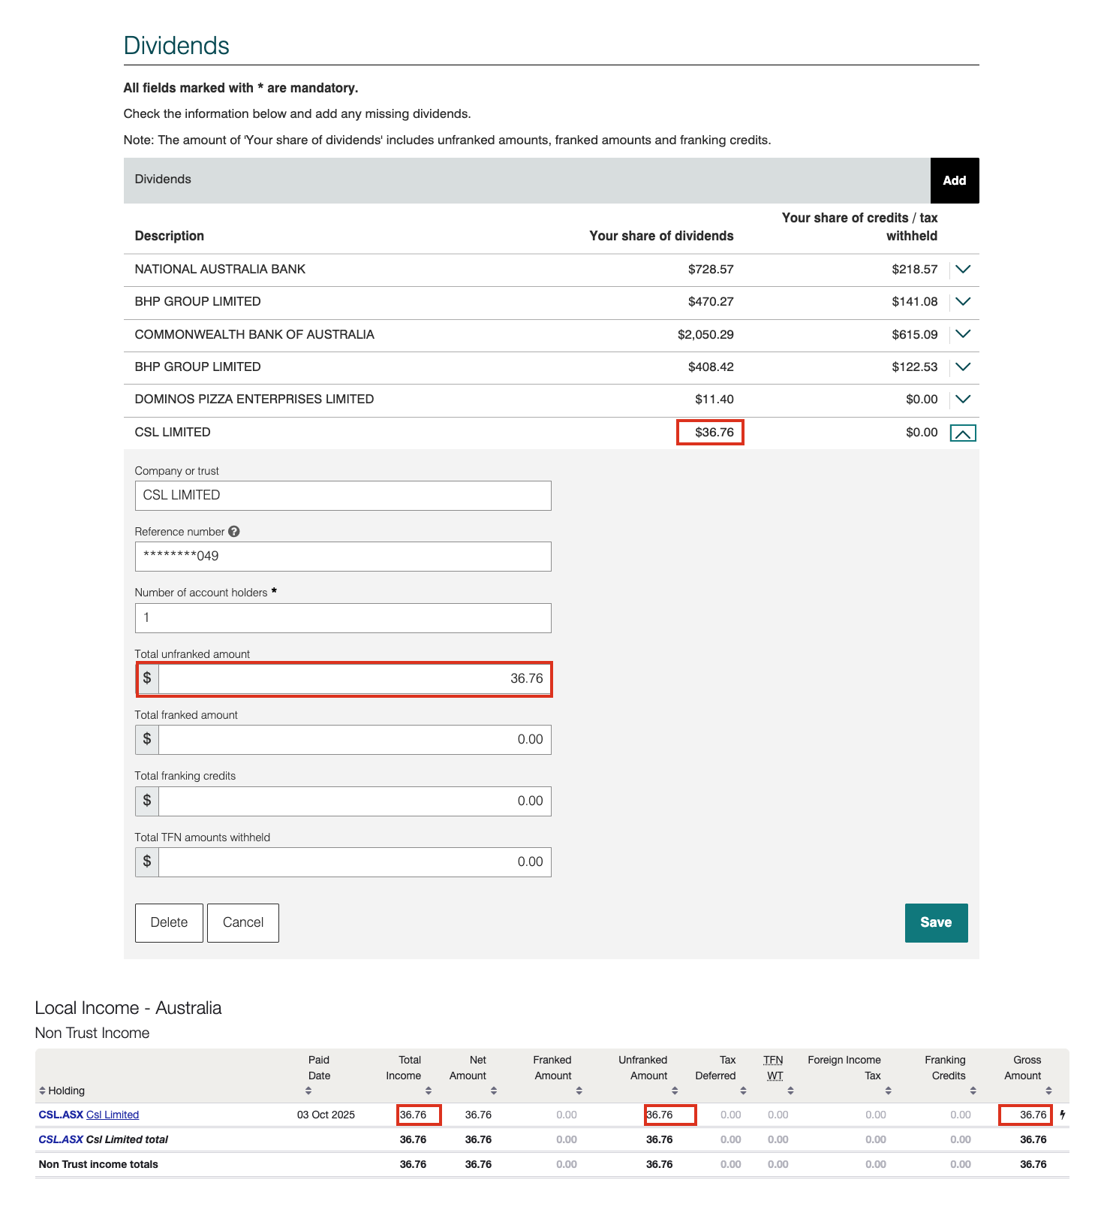Sort the income table by Holding
Screen dimensions: 1104x1213
click(43, 1091)
